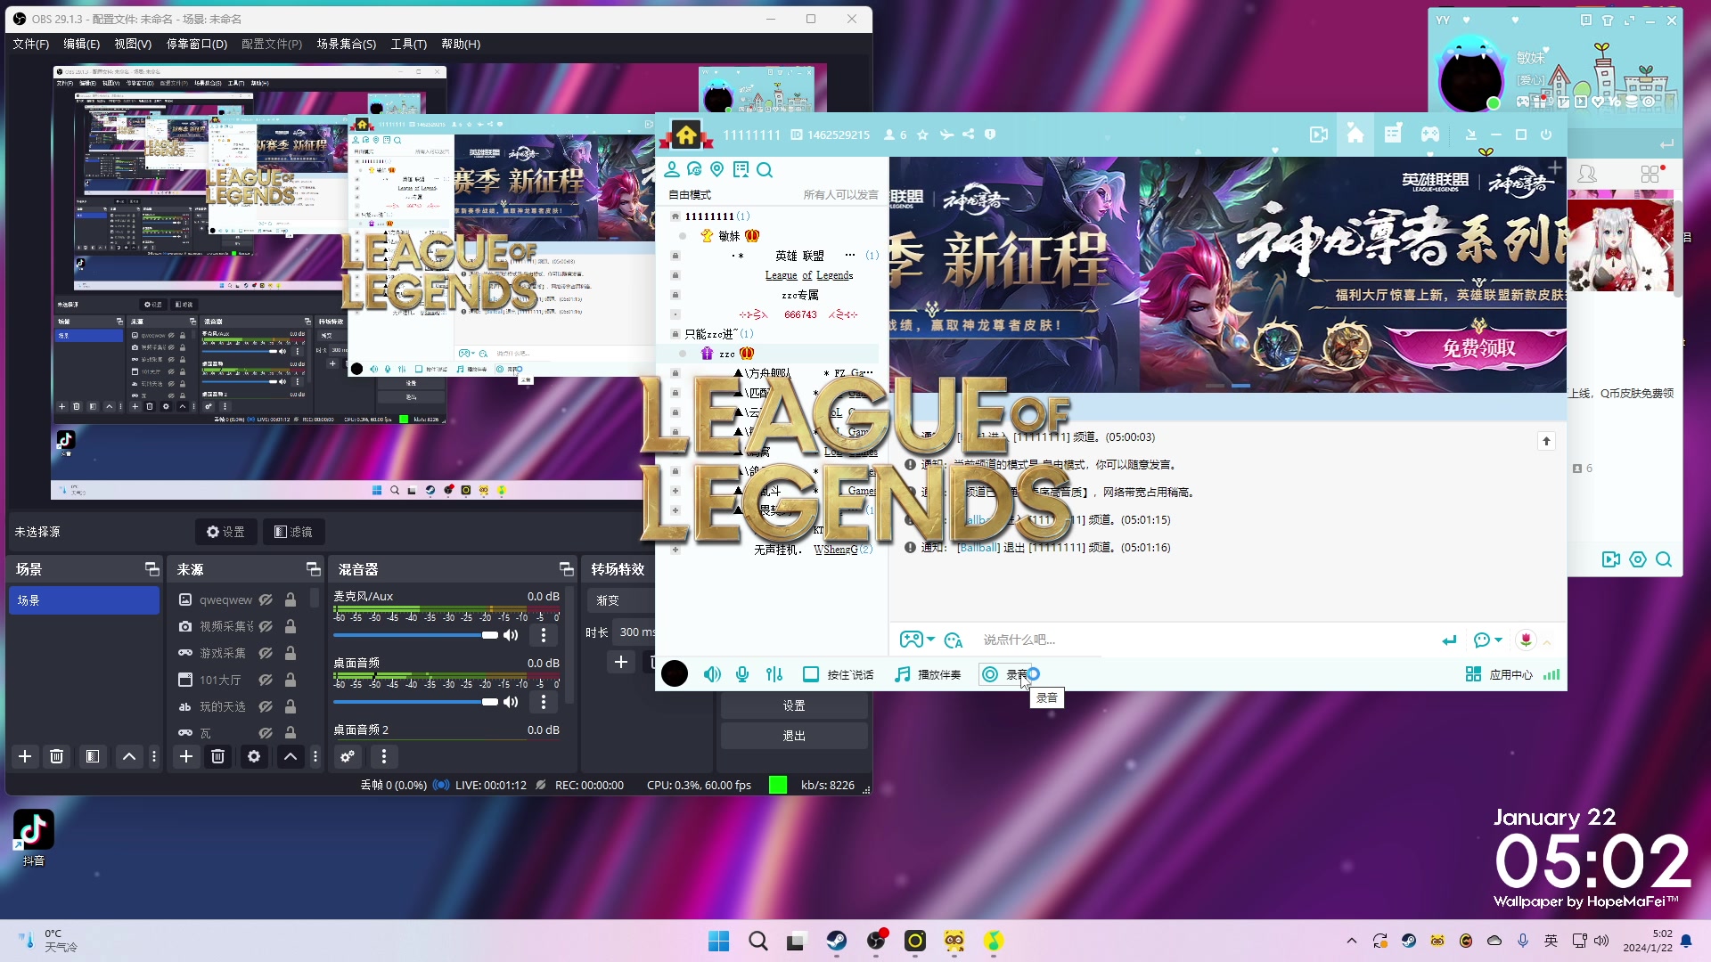Add a new scene with plus button
Screen dimensions: 1711x962
click(x=25, y=756)
